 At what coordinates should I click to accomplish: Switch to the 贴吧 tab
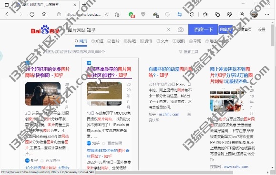point(130,41)
